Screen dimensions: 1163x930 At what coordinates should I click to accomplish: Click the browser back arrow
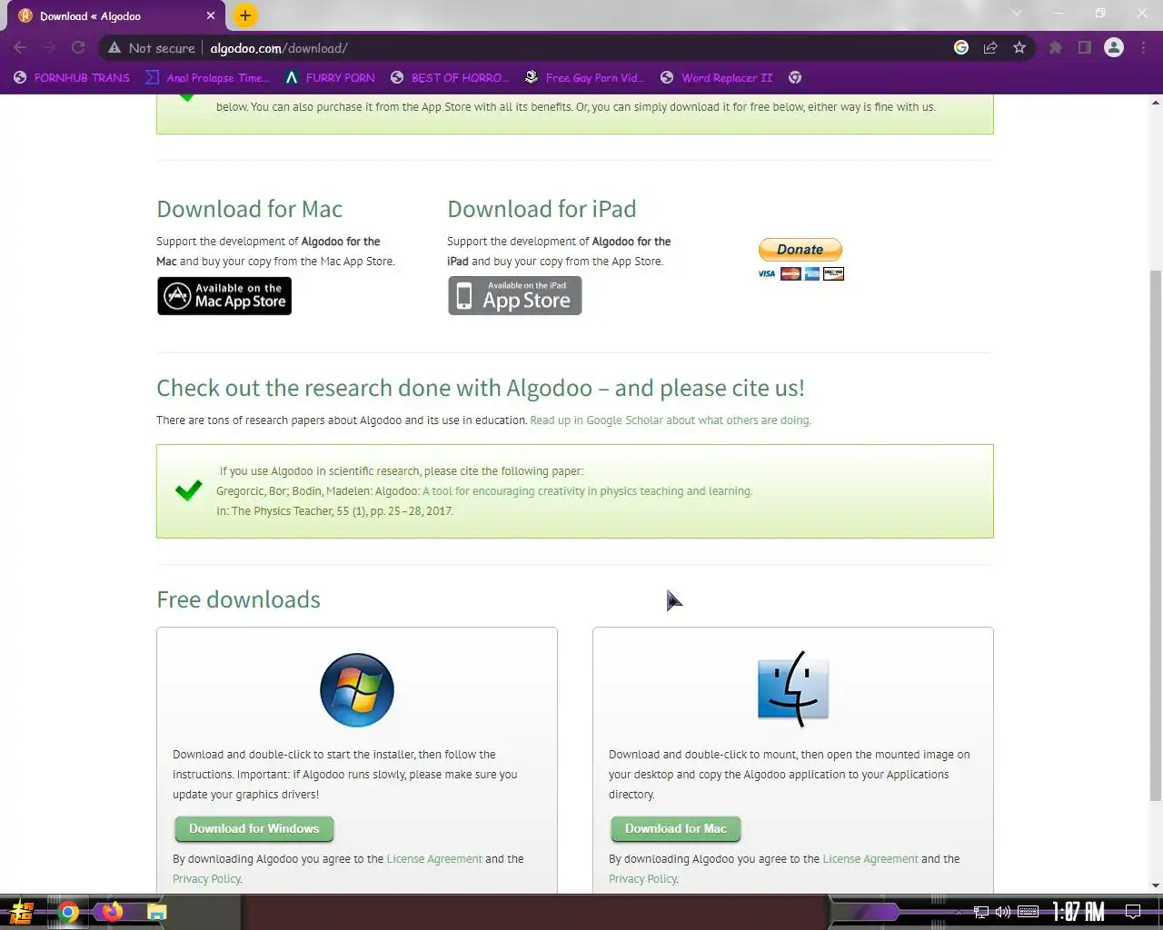(x=20, y=48)
